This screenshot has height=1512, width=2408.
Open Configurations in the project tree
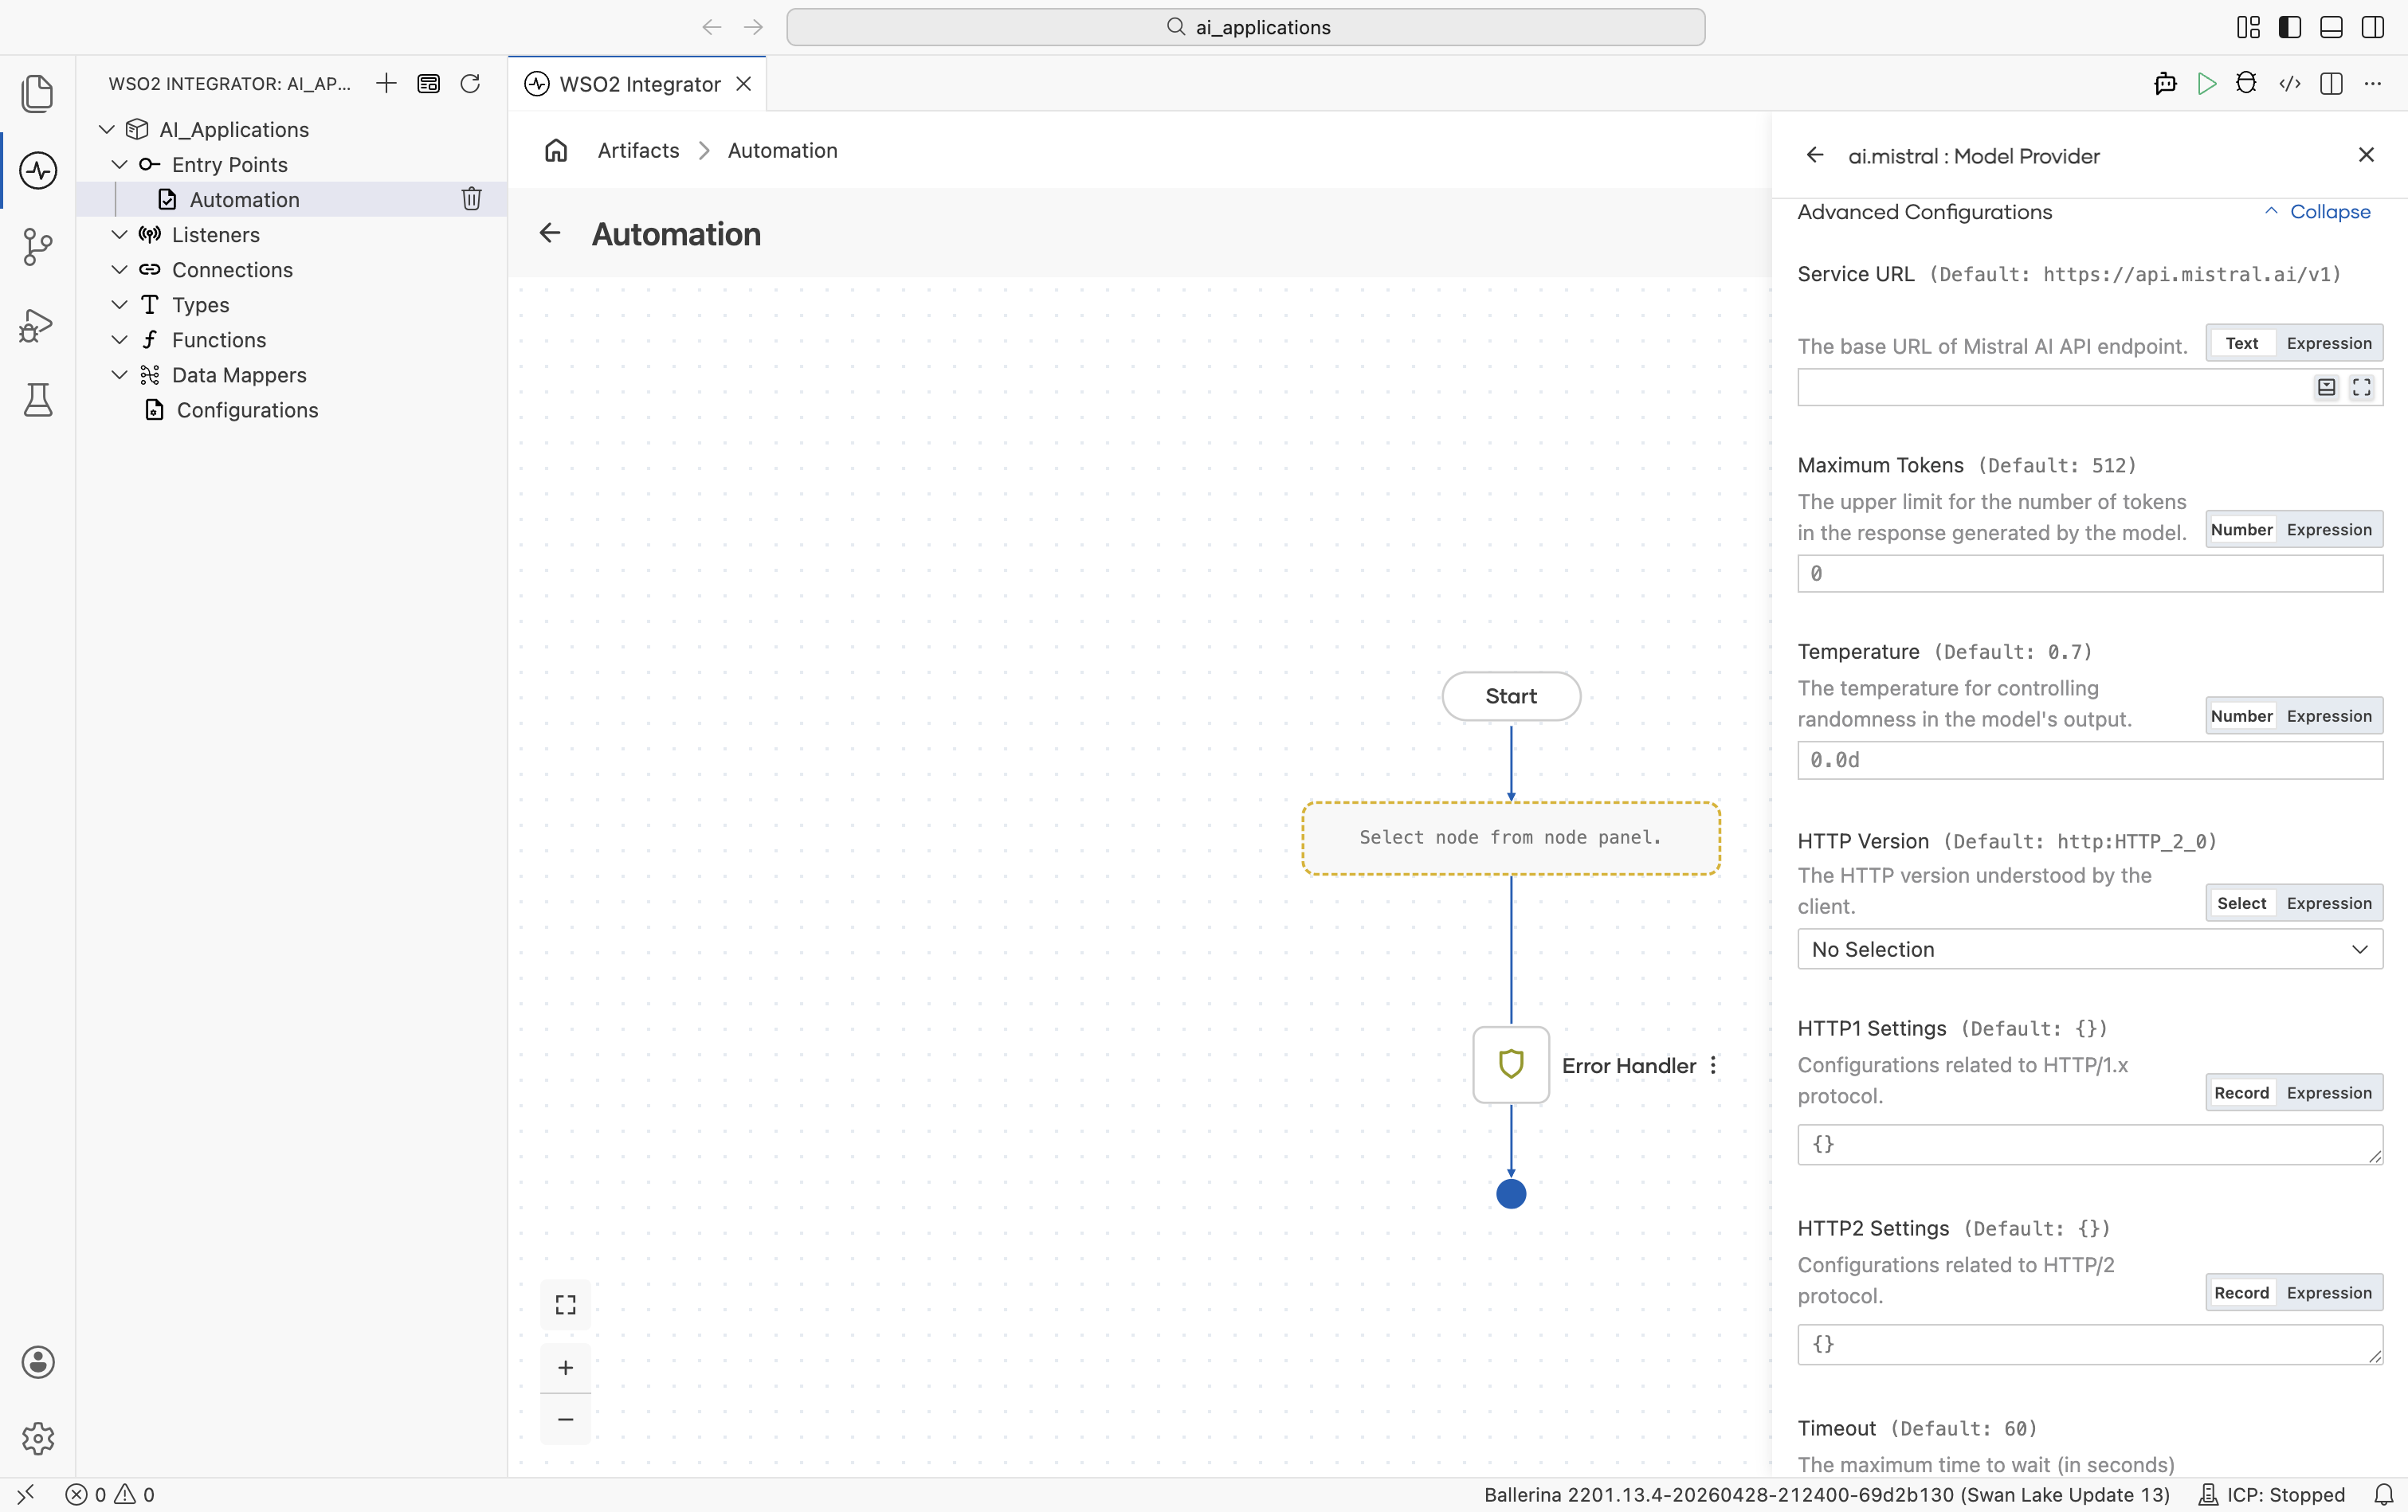(x=247, y=410)
